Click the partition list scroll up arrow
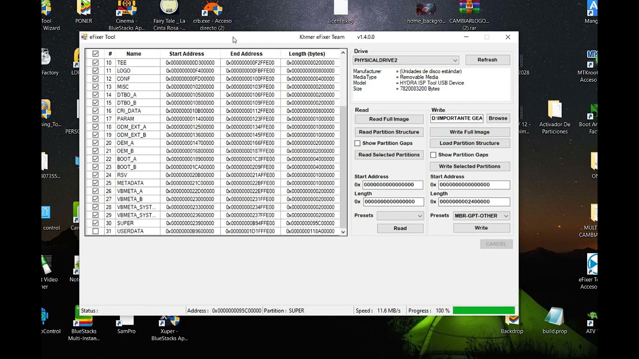The image size is (639, 359). (343, 53)
